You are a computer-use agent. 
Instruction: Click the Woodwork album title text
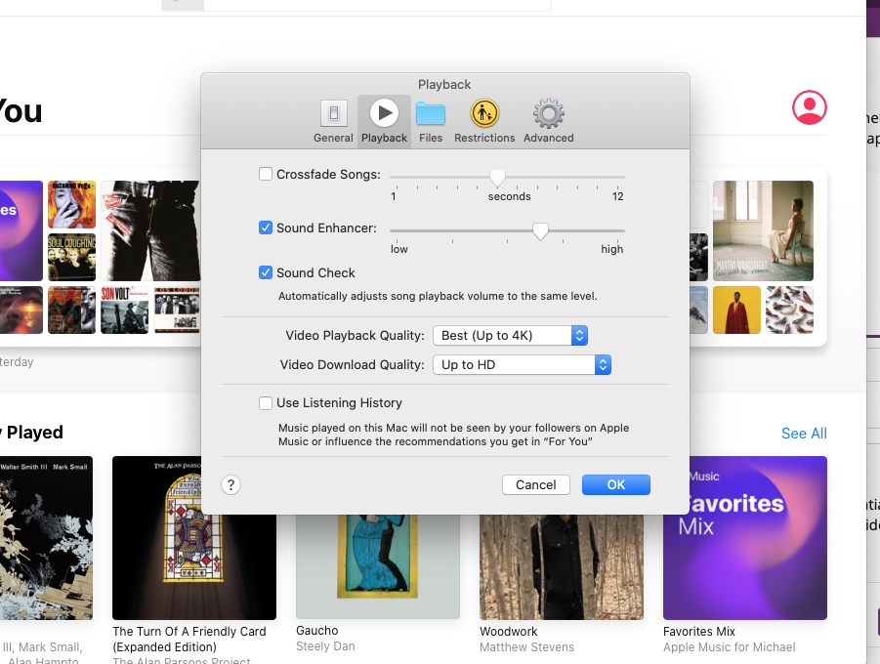pos(509,632)
